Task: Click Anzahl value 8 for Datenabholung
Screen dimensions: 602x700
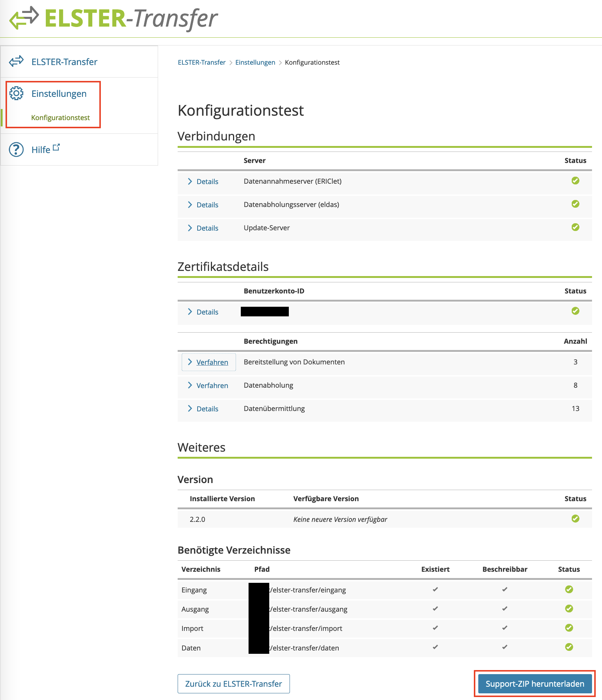Action: click(575, 385)
